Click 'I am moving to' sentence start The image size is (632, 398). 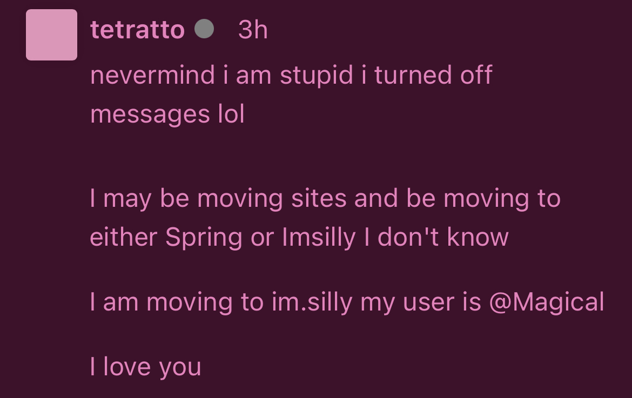click(177, 302)
